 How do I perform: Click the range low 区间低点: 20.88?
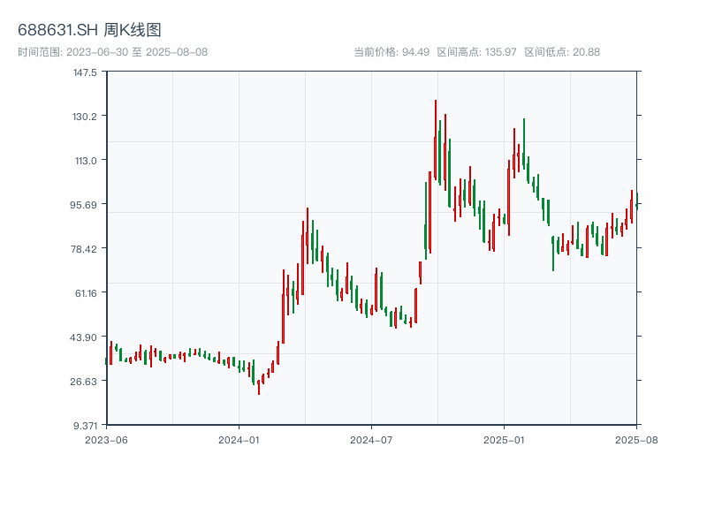tap(562, 52)
